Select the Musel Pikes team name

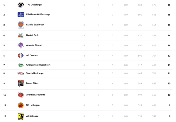32,83
